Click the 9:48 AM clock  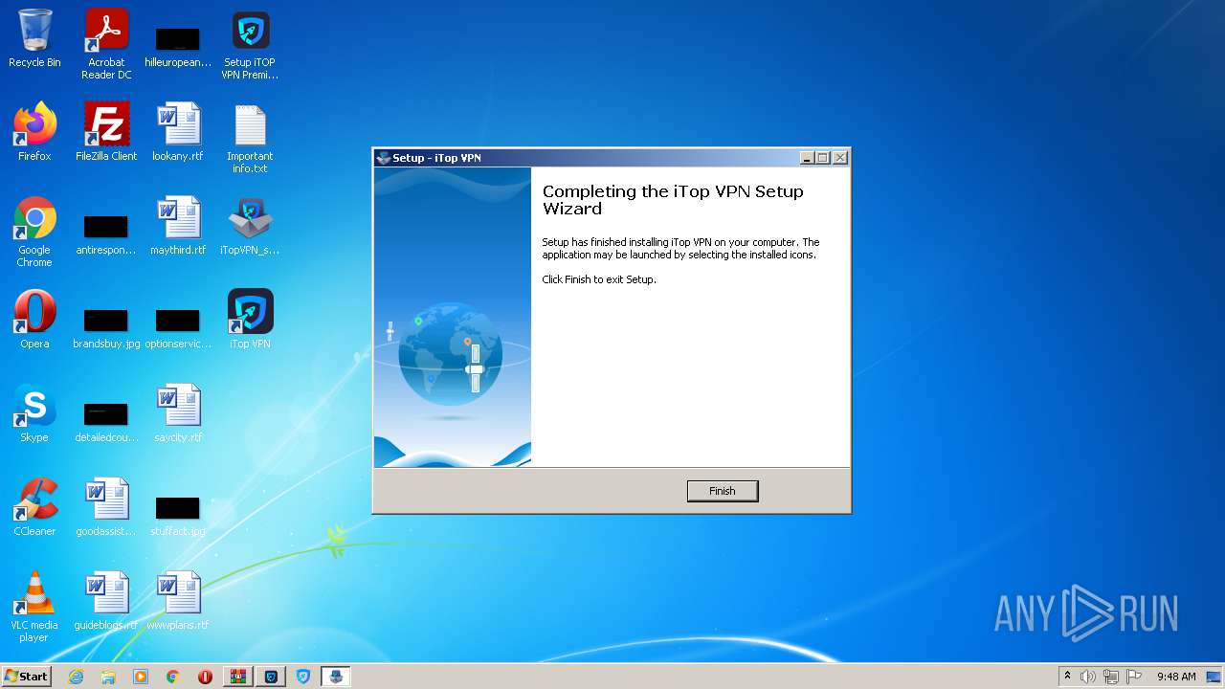point(1176,677)
